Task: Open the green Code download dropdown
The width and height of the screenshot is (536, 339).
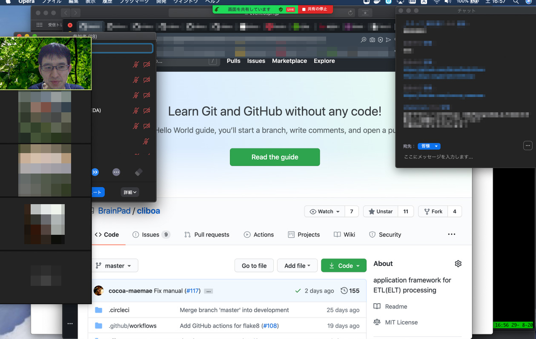Action: pyautogui.click(x=343, y=265)
